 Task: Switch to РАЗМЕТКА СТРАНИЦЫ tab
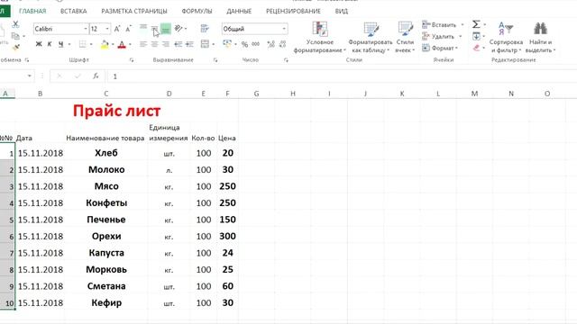(x=134, y=11)
